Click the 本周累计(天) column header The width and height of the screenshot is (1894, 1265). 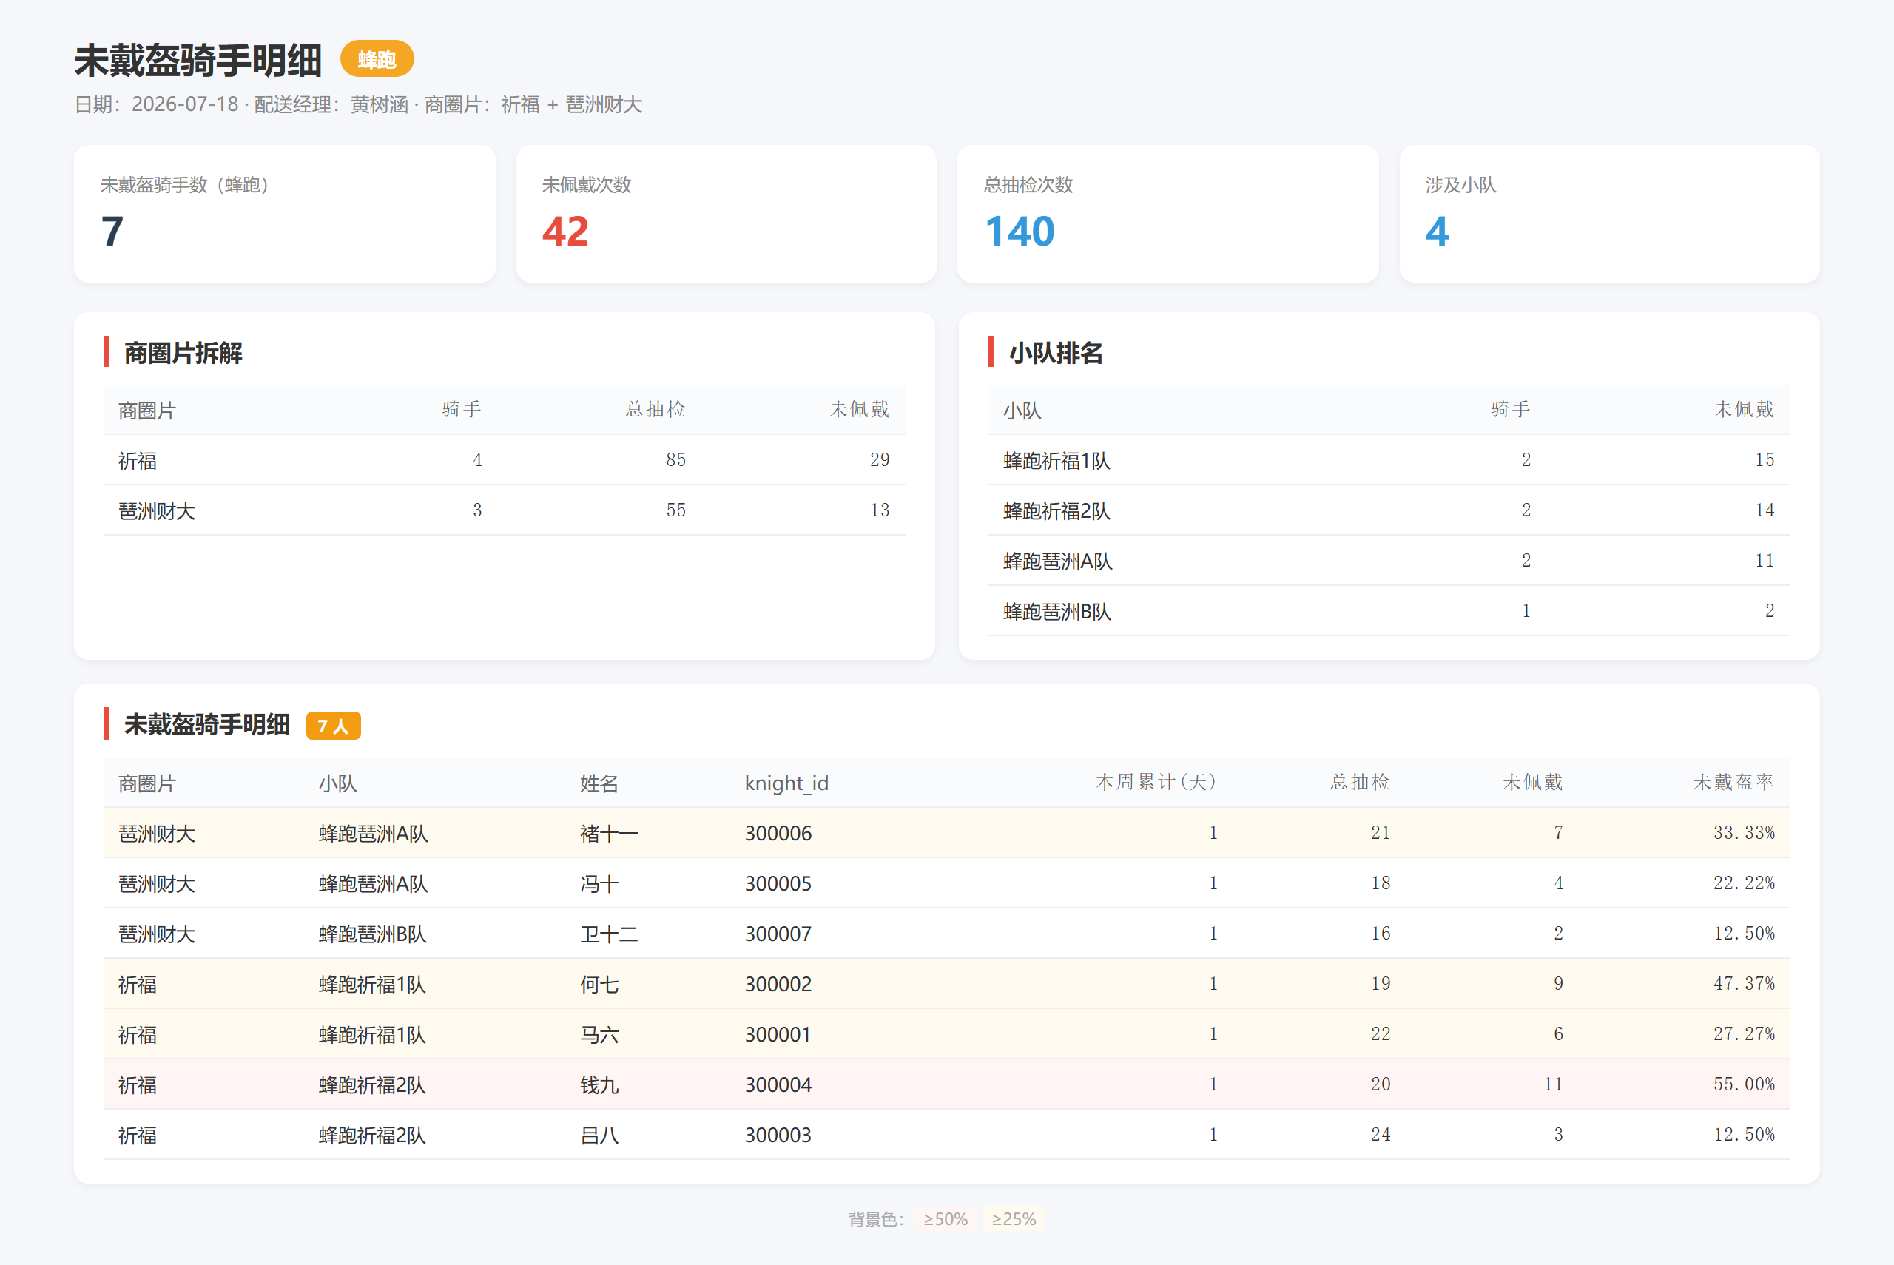1156,782
